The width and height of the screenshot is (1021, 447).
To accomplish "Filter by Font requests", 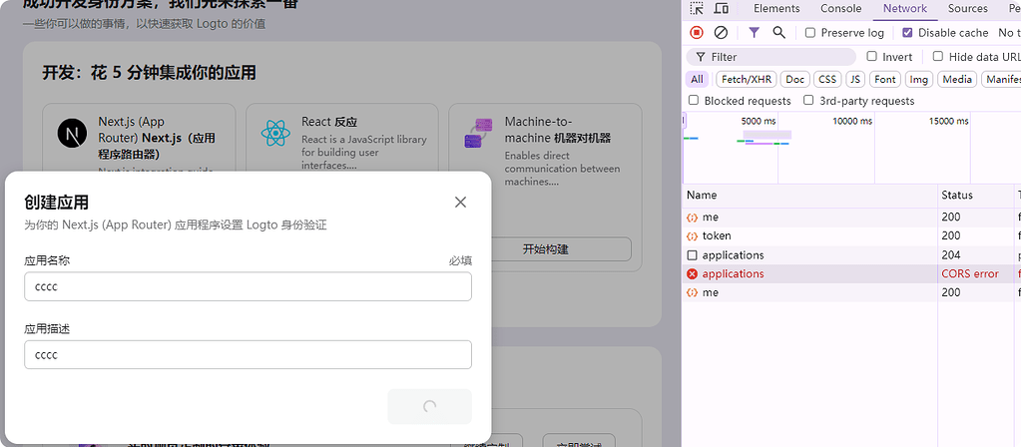I will point(885,80).
